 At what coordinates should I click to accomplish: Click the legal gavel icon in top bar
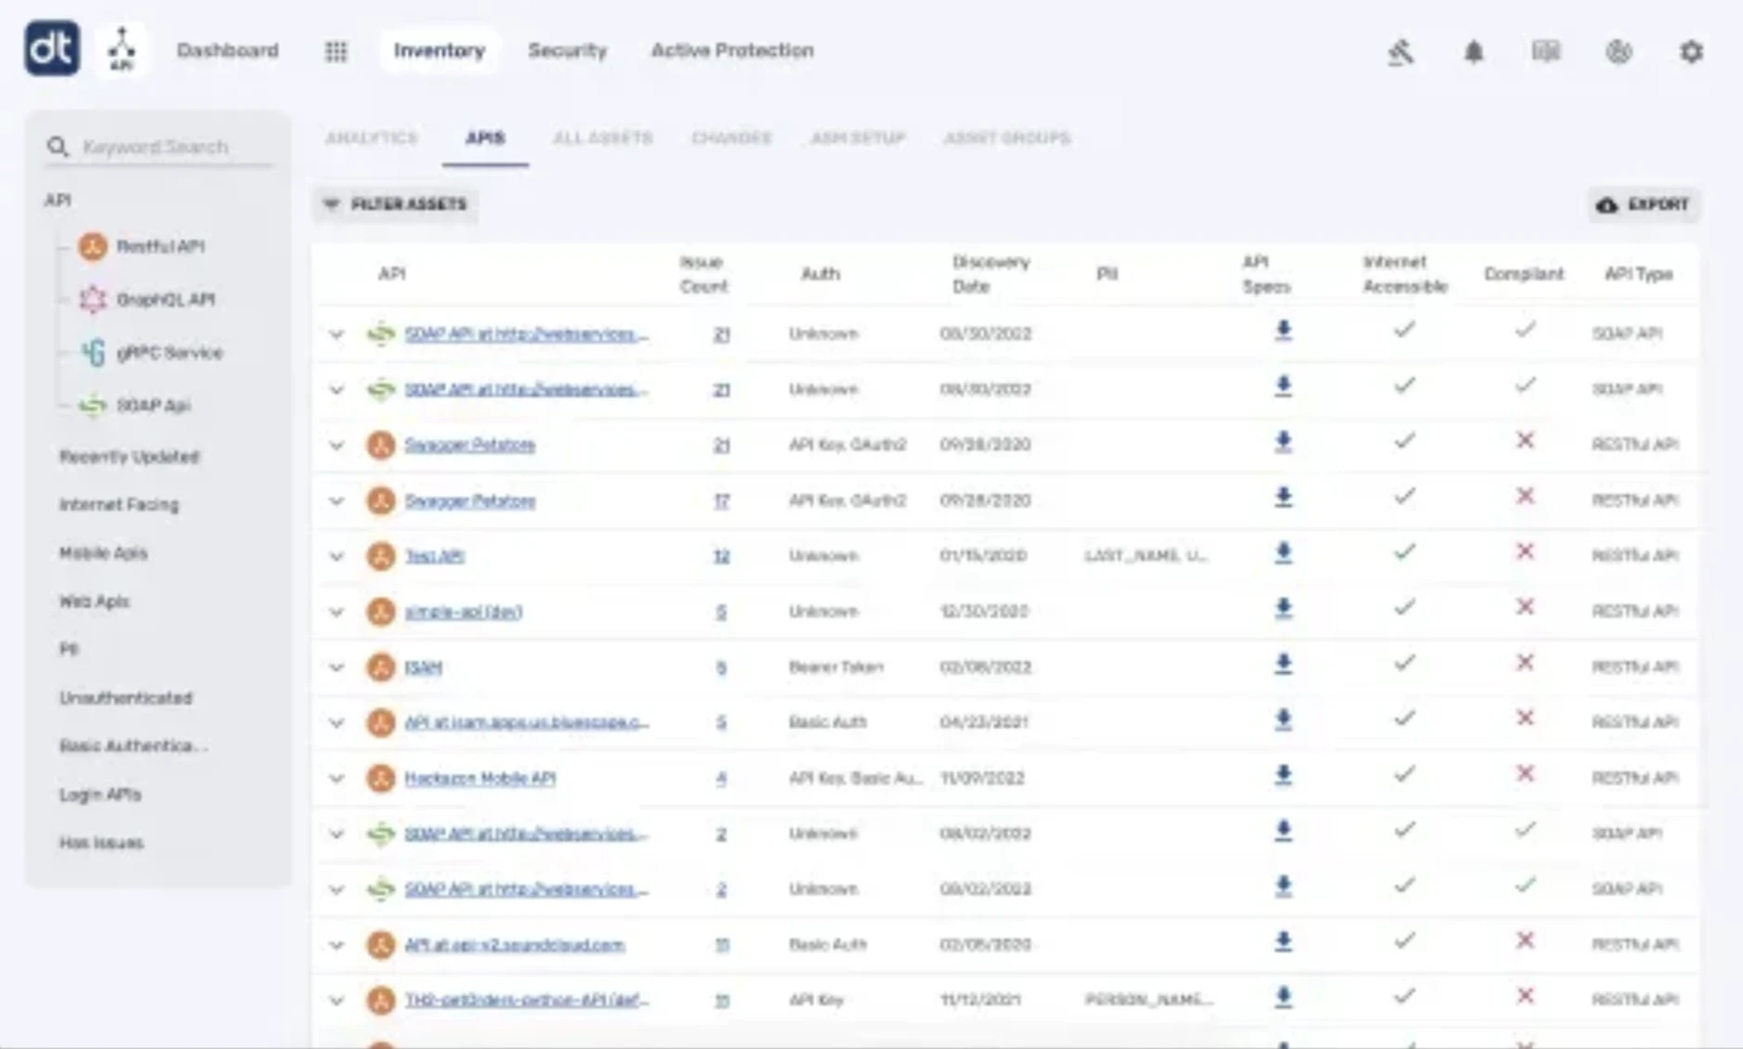[x=1401, y=52]
